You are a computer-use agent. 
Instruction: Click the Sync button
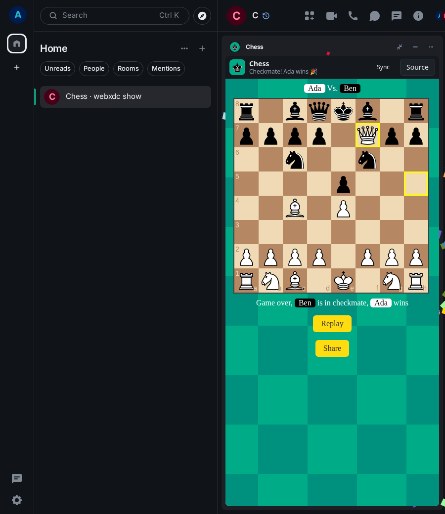coord(383,67)
